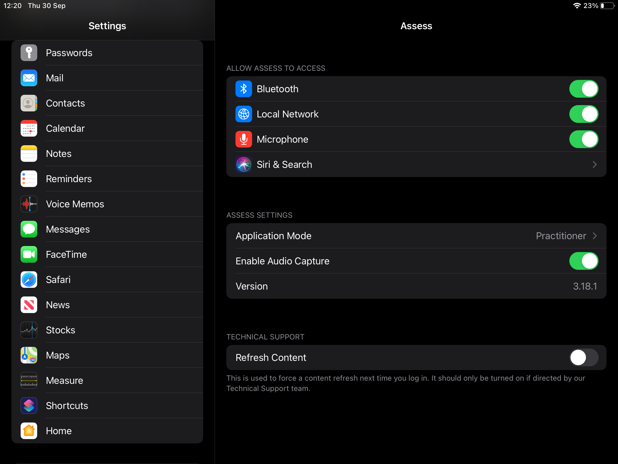618x464 pixels.
Task: Tap the Stocks chart icon
Action: click(x=29, y=330)
